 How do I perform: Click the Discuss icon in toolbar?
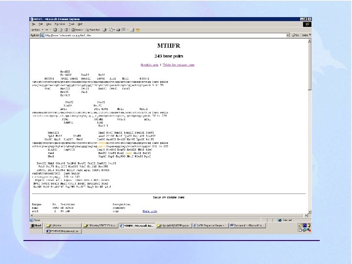tap(132, 30)
